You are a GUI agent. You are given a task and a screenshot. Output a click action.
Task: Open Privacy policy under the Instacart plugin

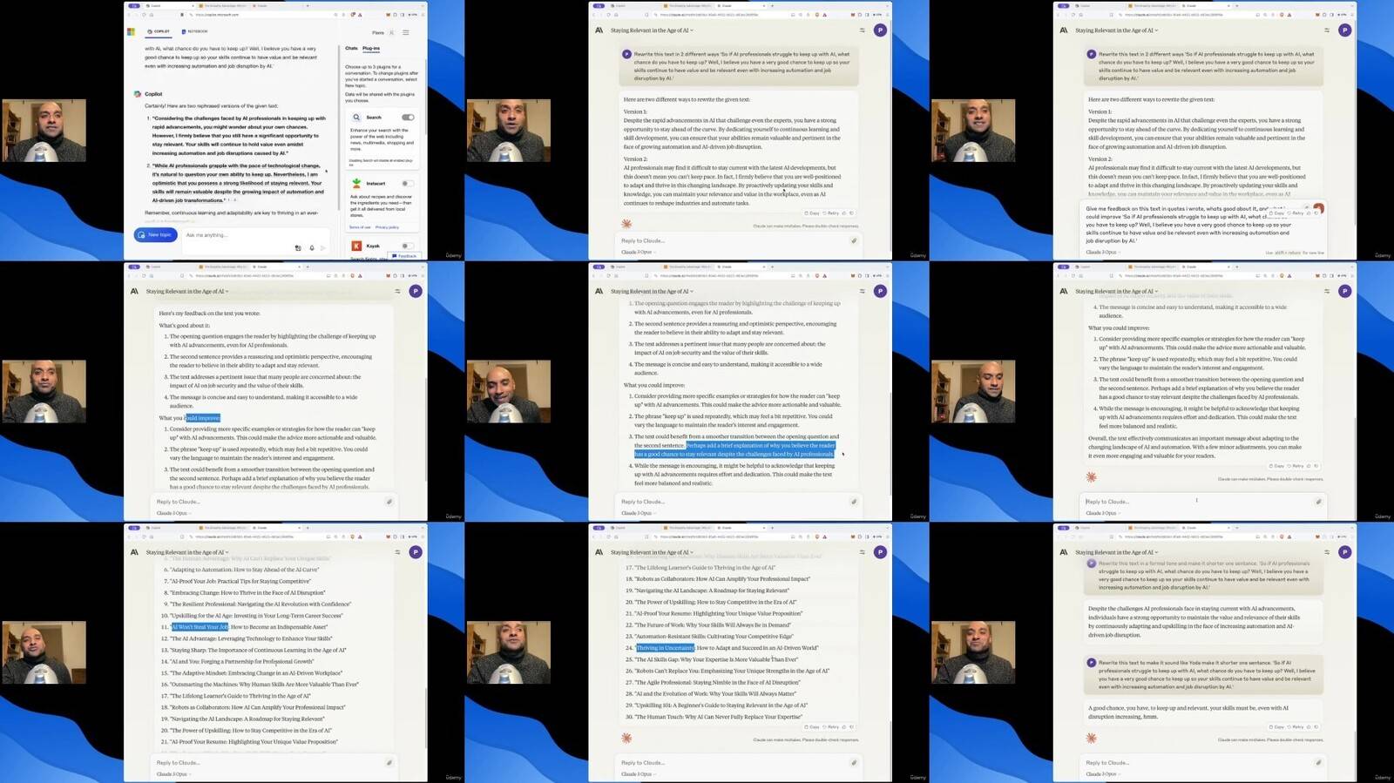(x=387, y=227)
